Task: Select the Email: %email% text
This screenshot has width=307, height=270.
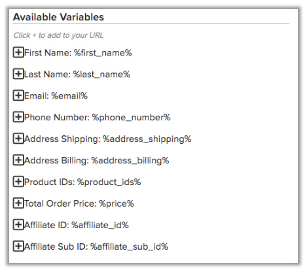Action: pos(56,95)
